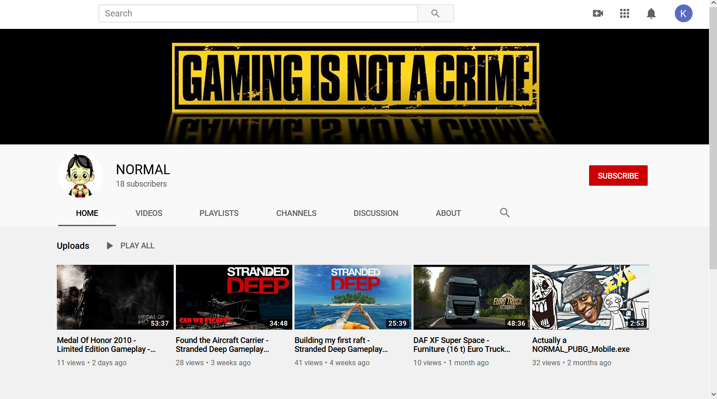Click the Uploads section heading
The width and height of the screenshot is (717, 399).
(73, 246)
